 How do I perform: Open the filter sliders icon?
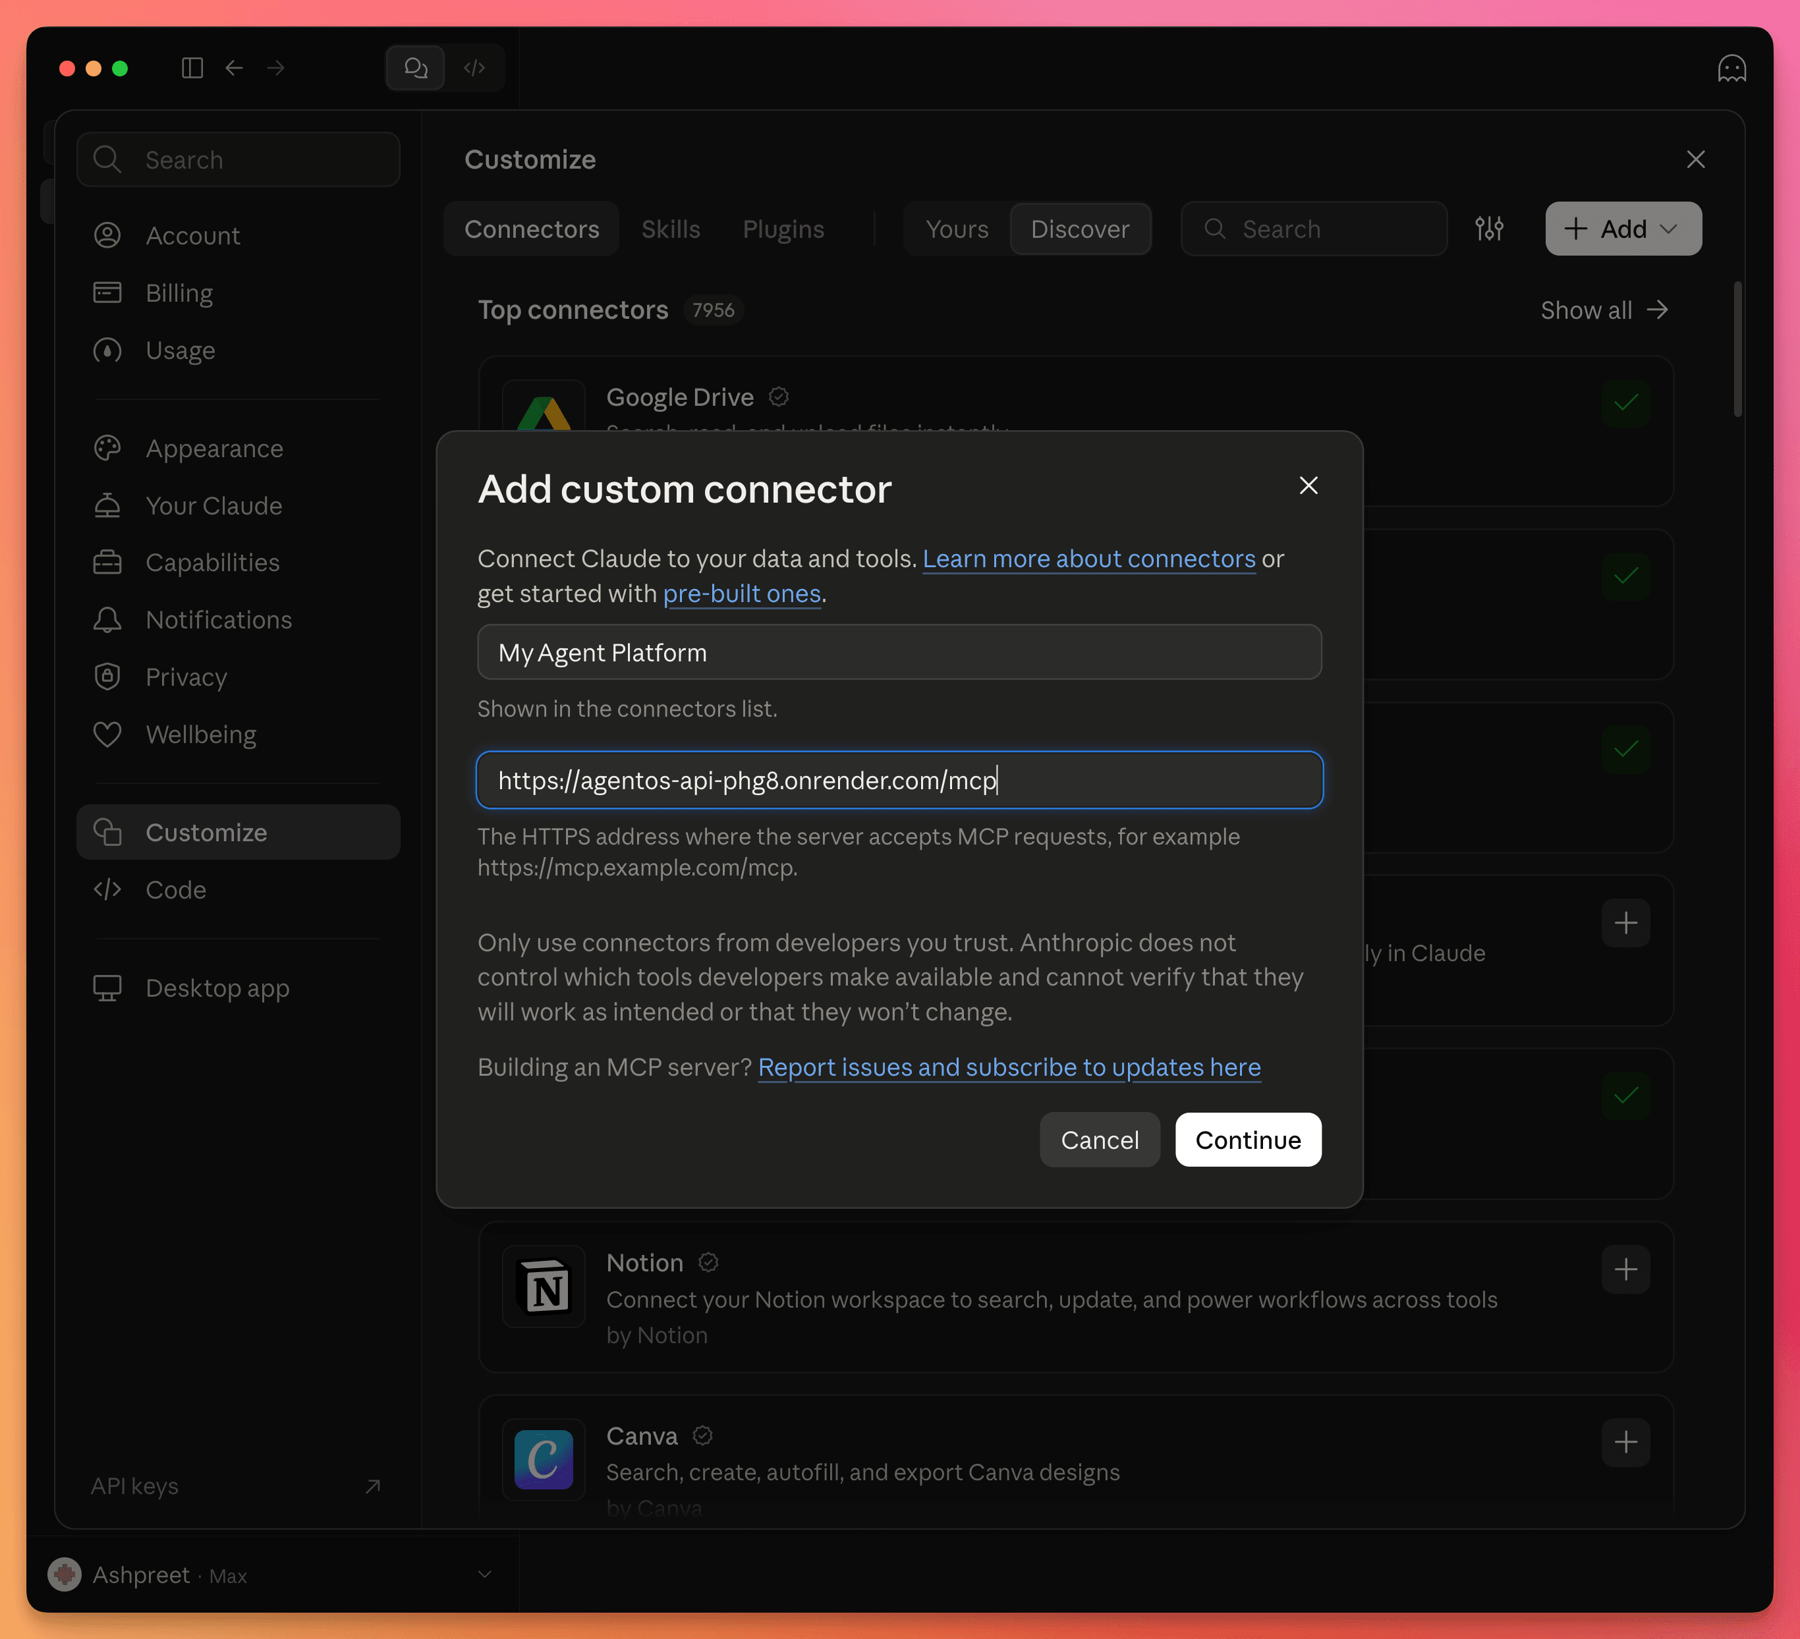tap(1489, 229)
